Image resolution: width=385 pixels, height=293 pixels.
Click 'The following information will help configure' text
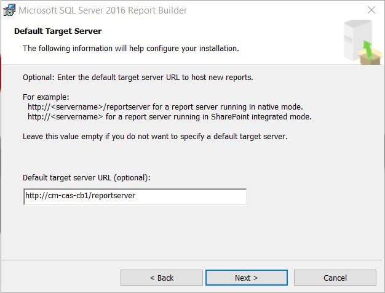click(x=130, y=49)
